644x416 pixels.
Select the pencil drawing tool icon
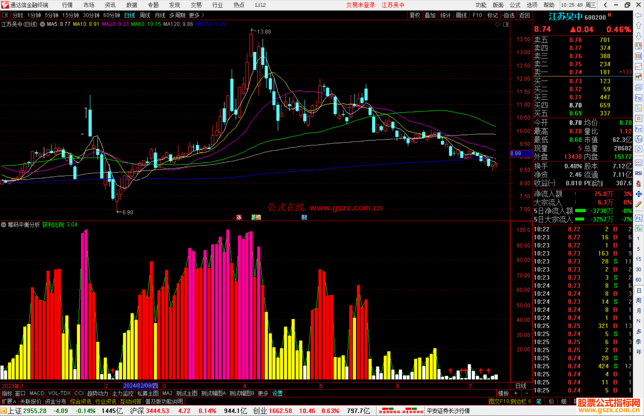638,204
